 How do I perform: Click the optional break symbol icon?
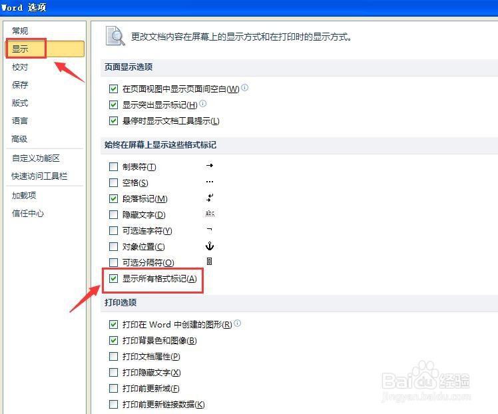point(209,262)
